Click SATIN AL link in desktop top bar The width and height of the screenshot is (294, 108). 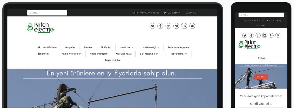[x=191, y=13]
